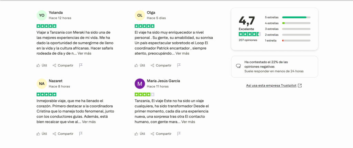This screenshot has width=353, height=148.
Task: Flag Yolanda's review
Action: [x=81, y=65]
